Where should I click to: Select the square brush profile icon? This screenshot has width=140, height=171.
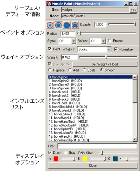pyautogui.click(x=75, y=25)
